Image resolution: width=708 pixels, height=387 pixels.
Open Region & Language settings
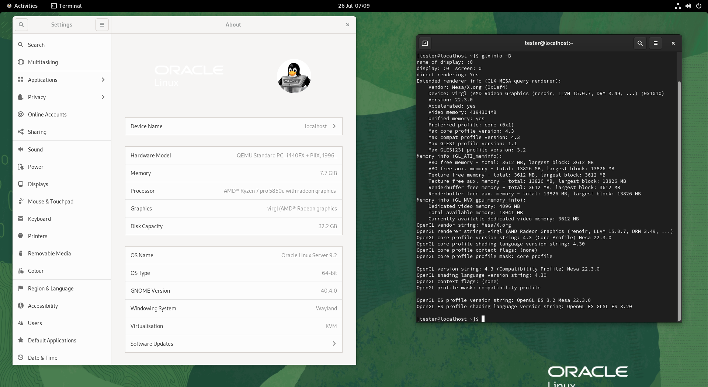coord(62,289)
